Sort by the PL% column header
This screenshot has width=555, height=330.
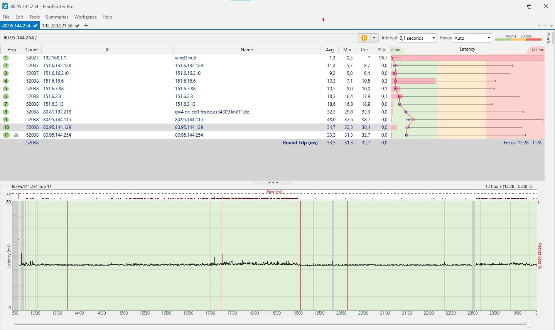pyautogui.click(x=381, y=50)
